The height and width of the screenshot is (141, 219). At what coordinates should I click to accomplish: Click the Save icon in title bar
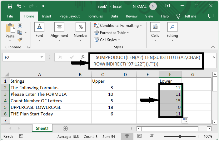(10, 6)
